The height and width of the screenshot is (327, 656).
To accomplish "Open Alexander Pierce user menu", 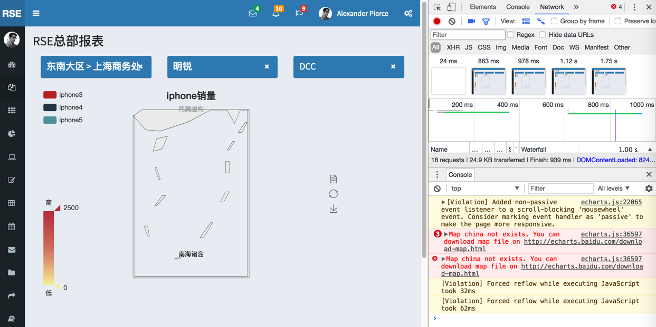I will tap(354, 13).
